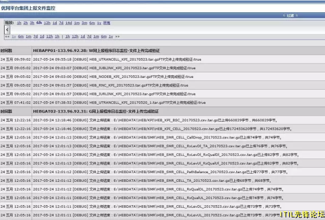Move back 7d in navigation row
This screenshot has width=325, height=220.
36,37
